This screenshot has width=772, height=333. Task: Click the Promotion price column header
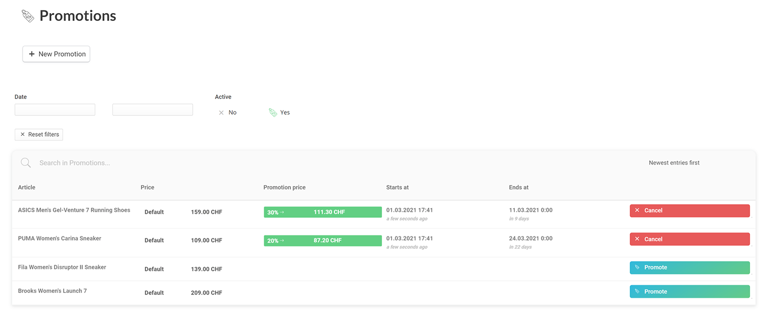285,187
